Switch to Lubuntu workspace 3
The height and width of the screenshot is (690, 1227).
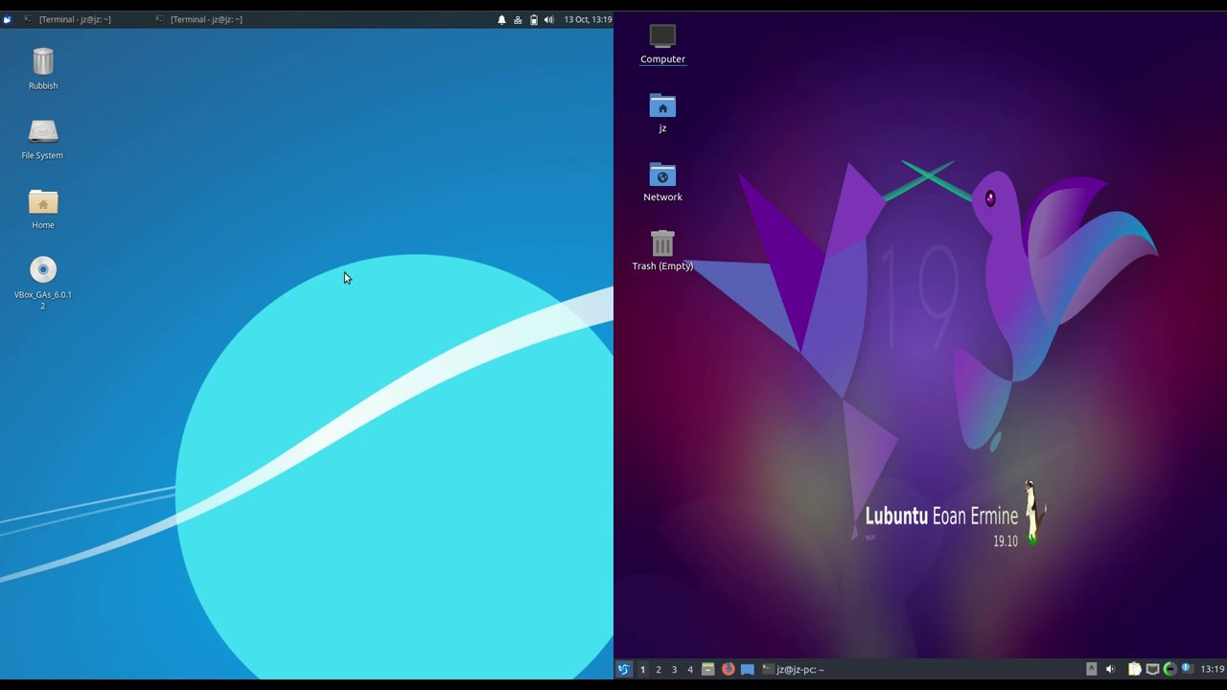[x=674, y=669]
